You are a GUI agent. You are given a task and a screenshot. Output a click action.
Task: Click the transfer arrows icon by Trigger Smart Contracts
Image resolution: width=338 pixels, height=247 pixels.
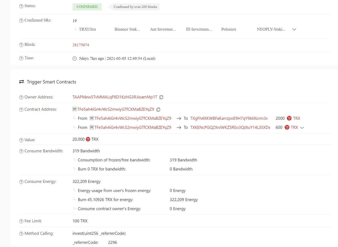click(21, 82)
